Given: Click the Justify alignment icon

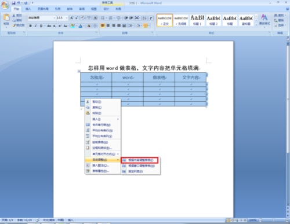Looking at the screenshot, I should (119, 25).
